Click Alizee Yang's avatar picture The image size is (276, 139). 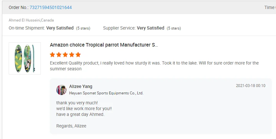tap(61, 90)
